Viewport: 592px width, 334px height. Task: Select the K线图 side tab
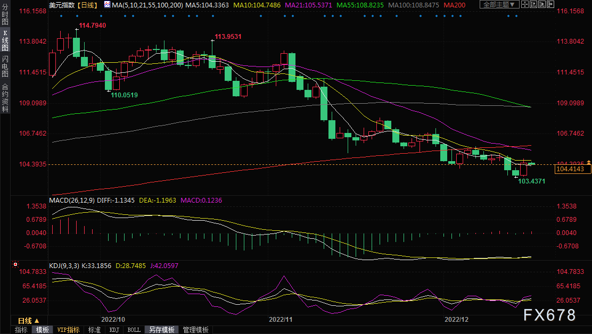(5, 41)
